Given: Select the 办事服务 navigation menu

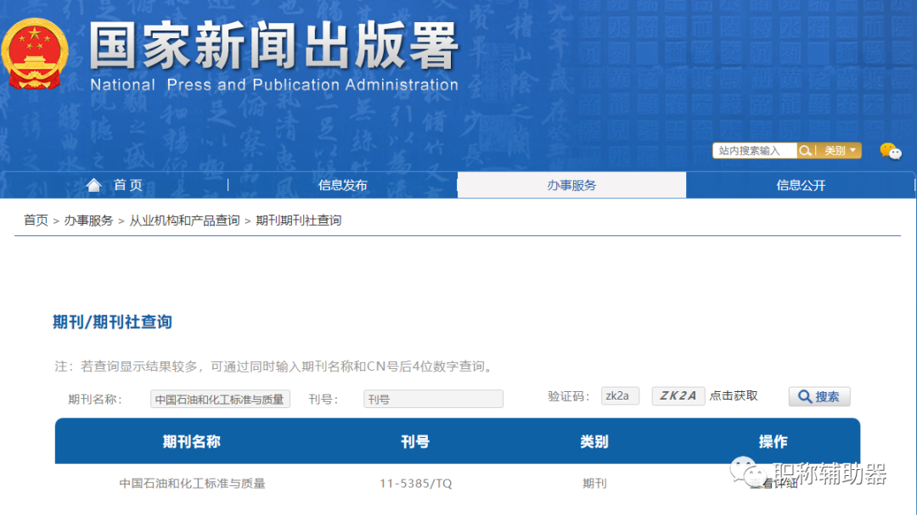Looking at the screenshot, I should pyautogui.click(x=571, y=184).
